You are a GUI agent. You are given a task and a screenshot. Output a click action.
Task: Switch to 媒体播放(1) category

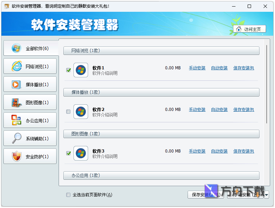pos(30,84)
